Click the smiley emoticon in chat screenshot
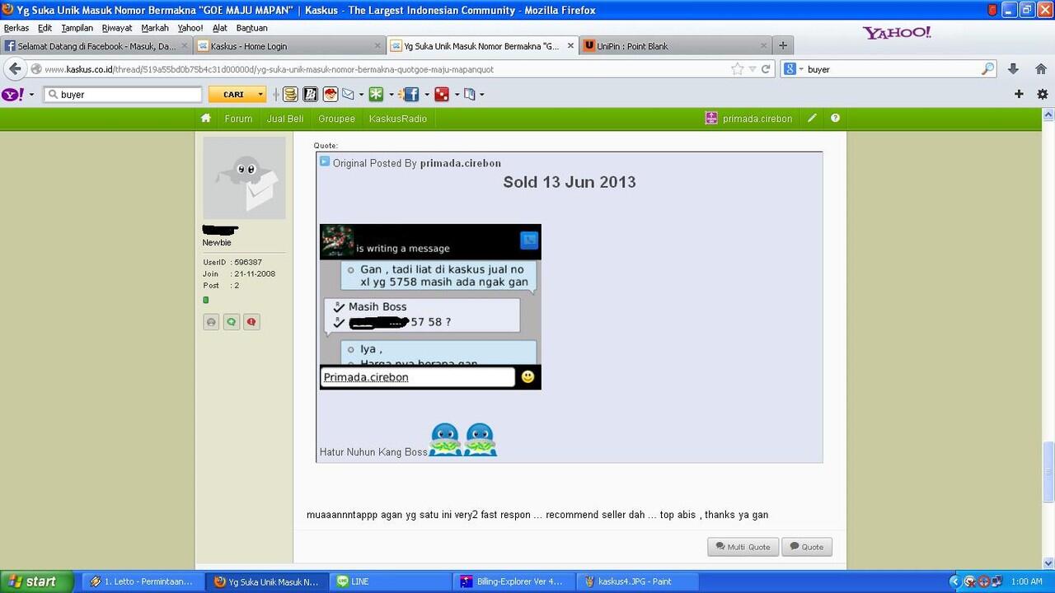Screen dimensions: 1055x593 tap(528, 377)
